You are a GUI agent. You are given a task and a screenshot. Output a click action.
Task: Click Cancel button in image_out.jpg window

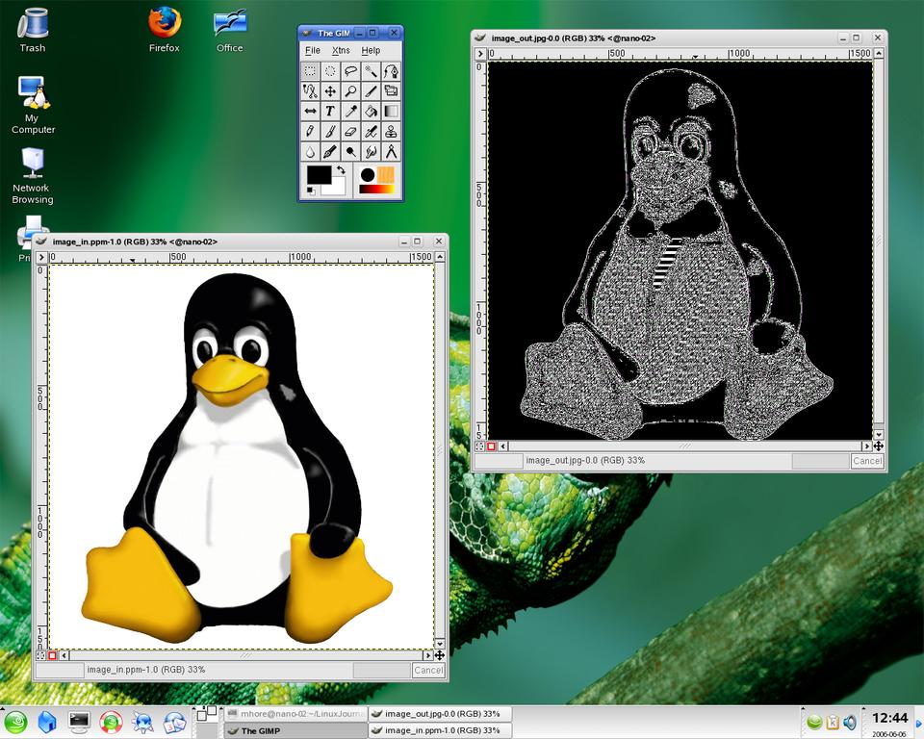tap(866, 461)
